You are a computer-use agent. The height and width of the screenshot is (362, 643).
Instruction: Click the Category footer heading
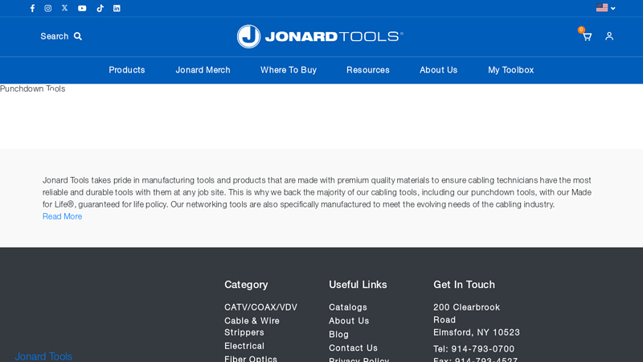[246, 285]
